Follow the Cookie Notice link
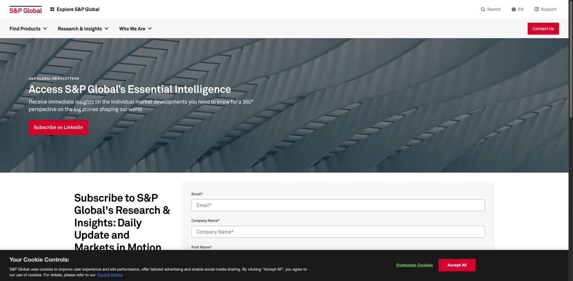 pyautogui.click(x=110, y=275)
